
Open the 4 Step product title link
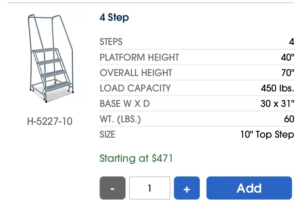(114, 17)
